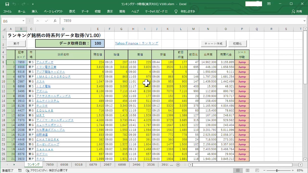Click the horizontal scrollbar left arrow
This screenshot has width=308, height=173.
pyautogui.click(x=191, y=165)
